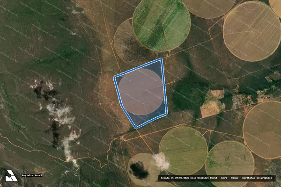
Task: Click the "Registro Rural" label beside the logo
Action: click(x=32, y=175)
